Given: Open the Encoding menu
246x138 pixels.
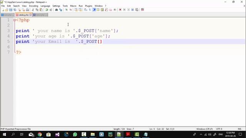Looking at the screenshot, I should click(33, 6).
